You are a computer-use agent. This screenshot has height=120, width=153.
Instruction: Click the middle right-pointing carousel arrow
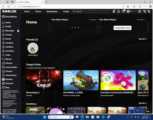100,27
